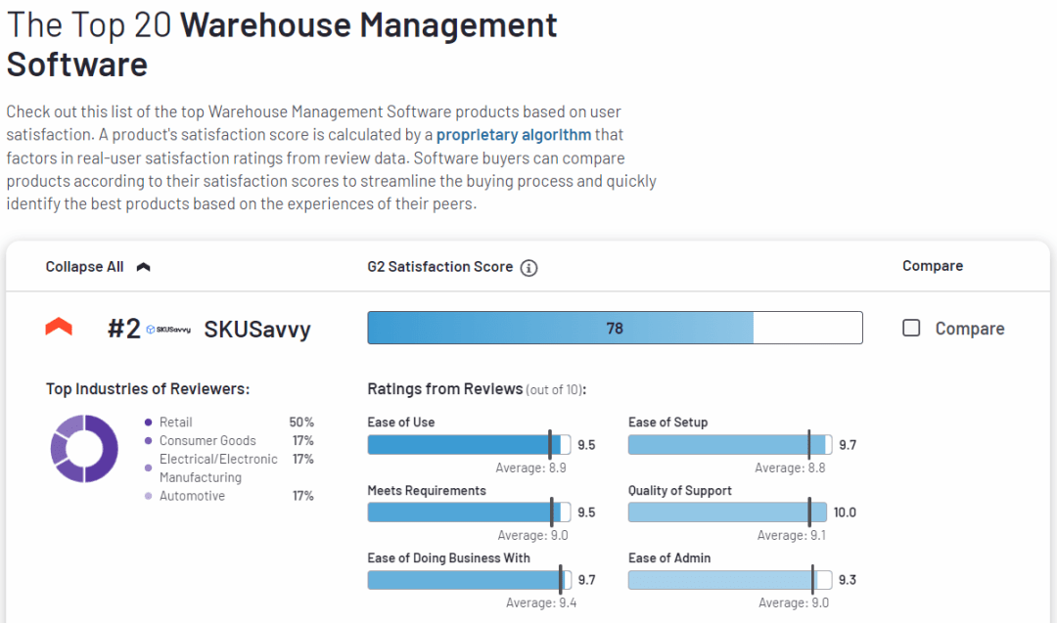Select the Automotive legend entry

point(185,496)
